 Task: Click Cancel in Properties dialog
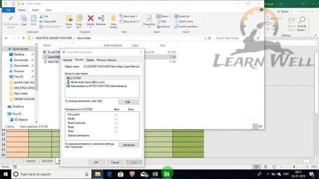point(115,163)
